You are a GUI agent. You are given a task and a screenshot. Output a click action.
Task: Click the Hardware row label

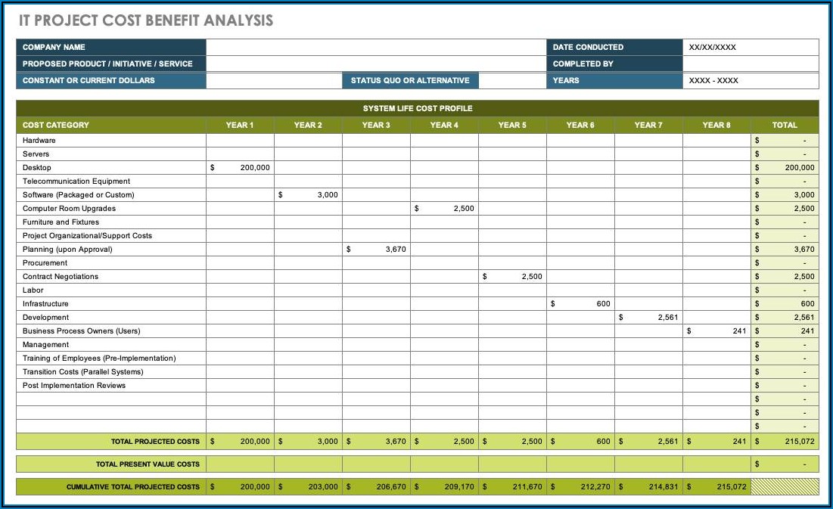pos(38,140)
